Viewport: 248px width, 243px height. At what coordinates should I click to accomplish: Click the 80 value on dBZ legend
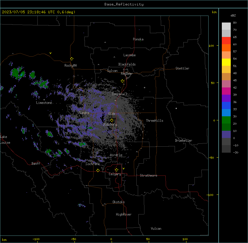pos(235,23)
